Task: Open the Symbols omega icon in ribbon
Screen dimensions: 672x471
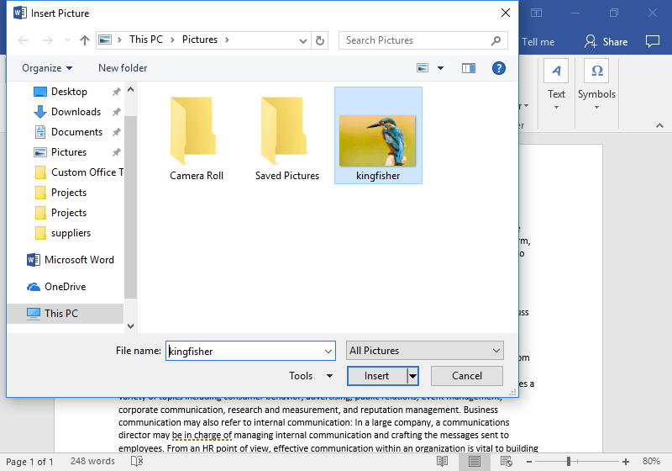Action: pos(596,71)
